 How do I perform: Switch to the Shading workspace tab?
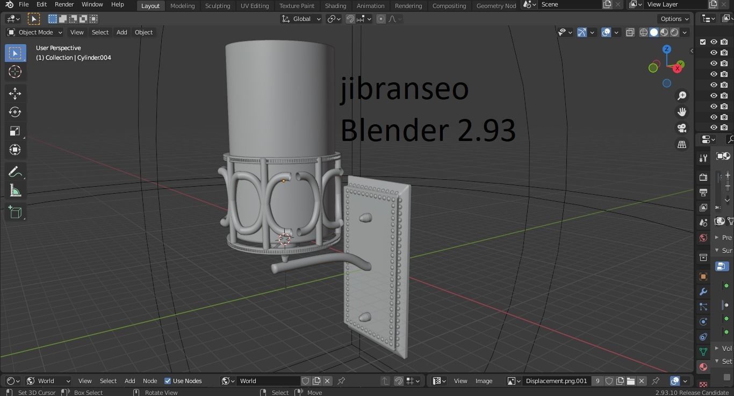(335, 5)
